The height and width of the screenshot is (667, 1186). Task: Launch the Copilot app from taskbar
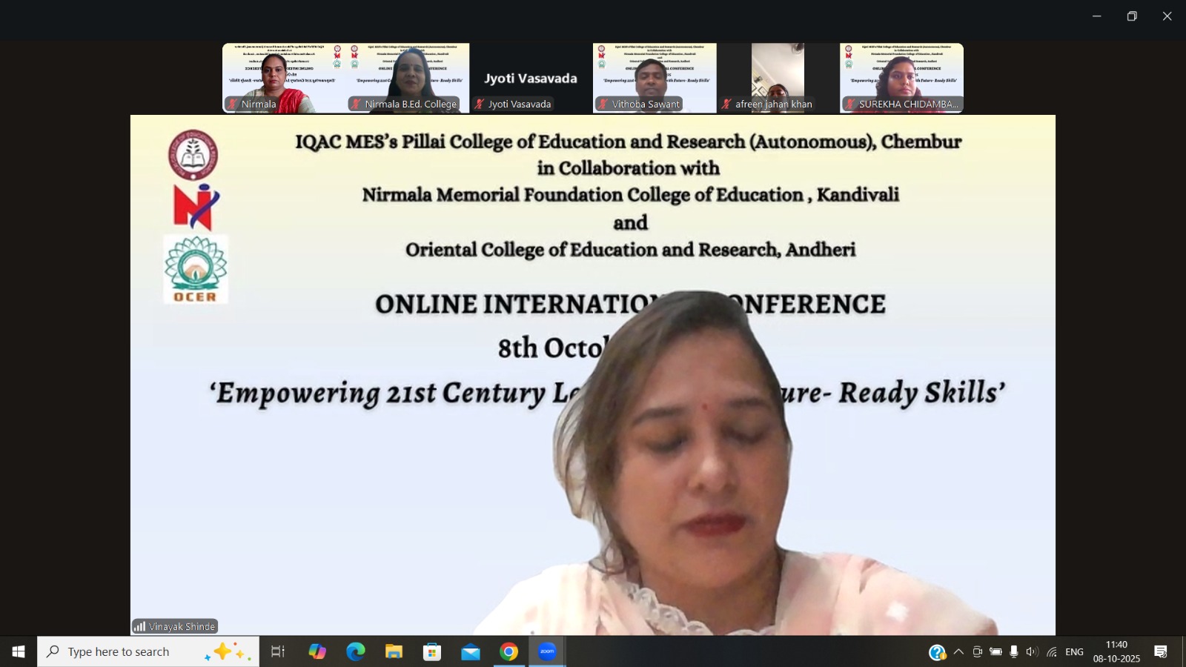tap(317, 652)
